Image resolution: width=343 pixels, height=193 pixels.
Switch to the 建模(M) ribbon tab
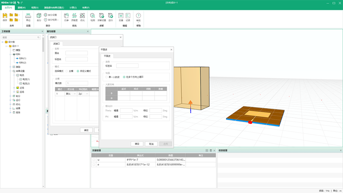point(21,8)
